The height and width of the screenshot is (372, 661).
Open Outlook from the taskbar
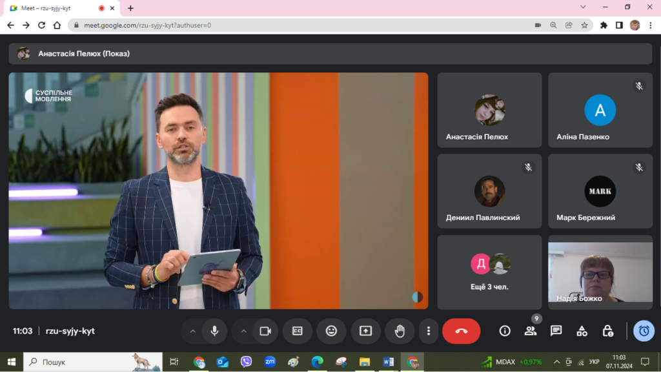pyautogui.click(x=223, y=362)
